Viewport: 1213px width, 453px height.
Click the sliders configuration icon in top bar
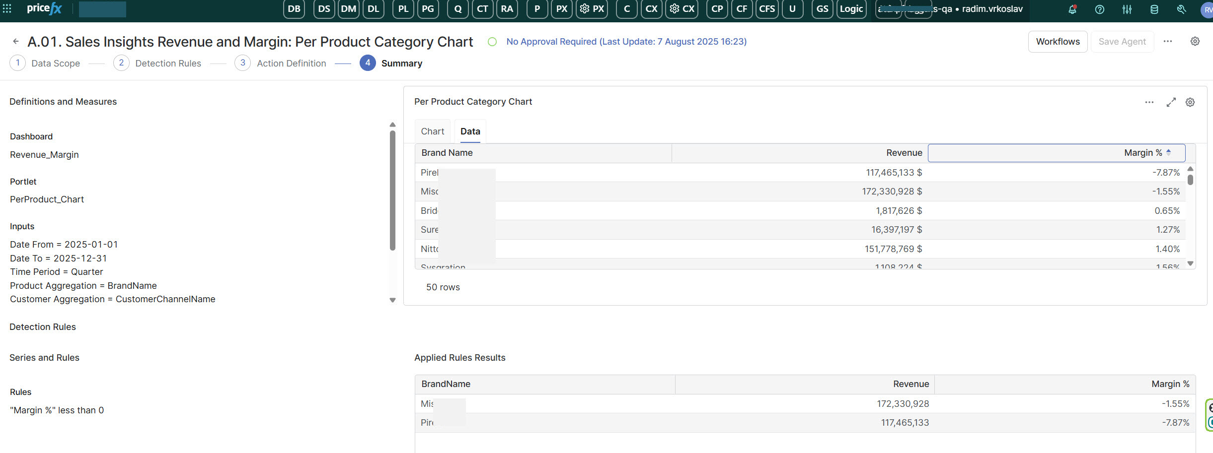1127,9
